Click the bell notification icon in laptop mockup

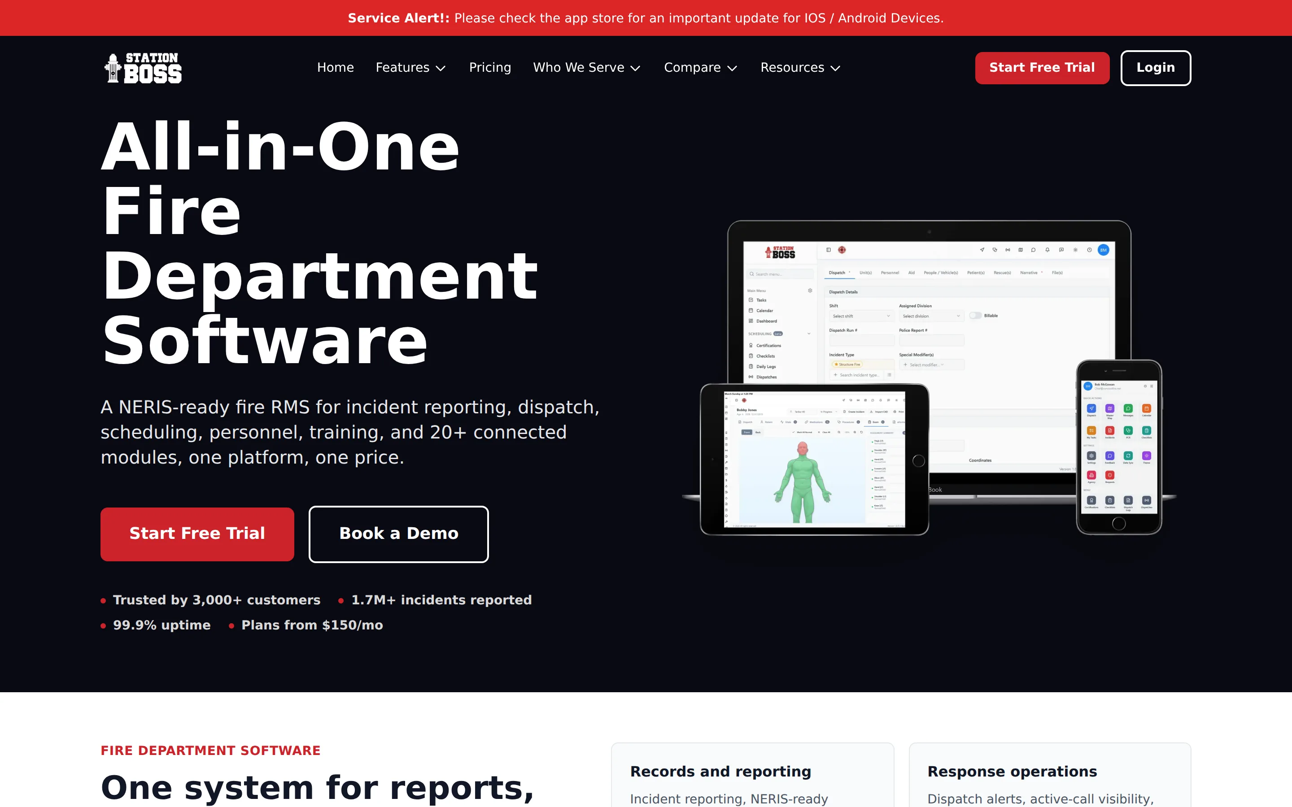click(x=1048, y=250)
